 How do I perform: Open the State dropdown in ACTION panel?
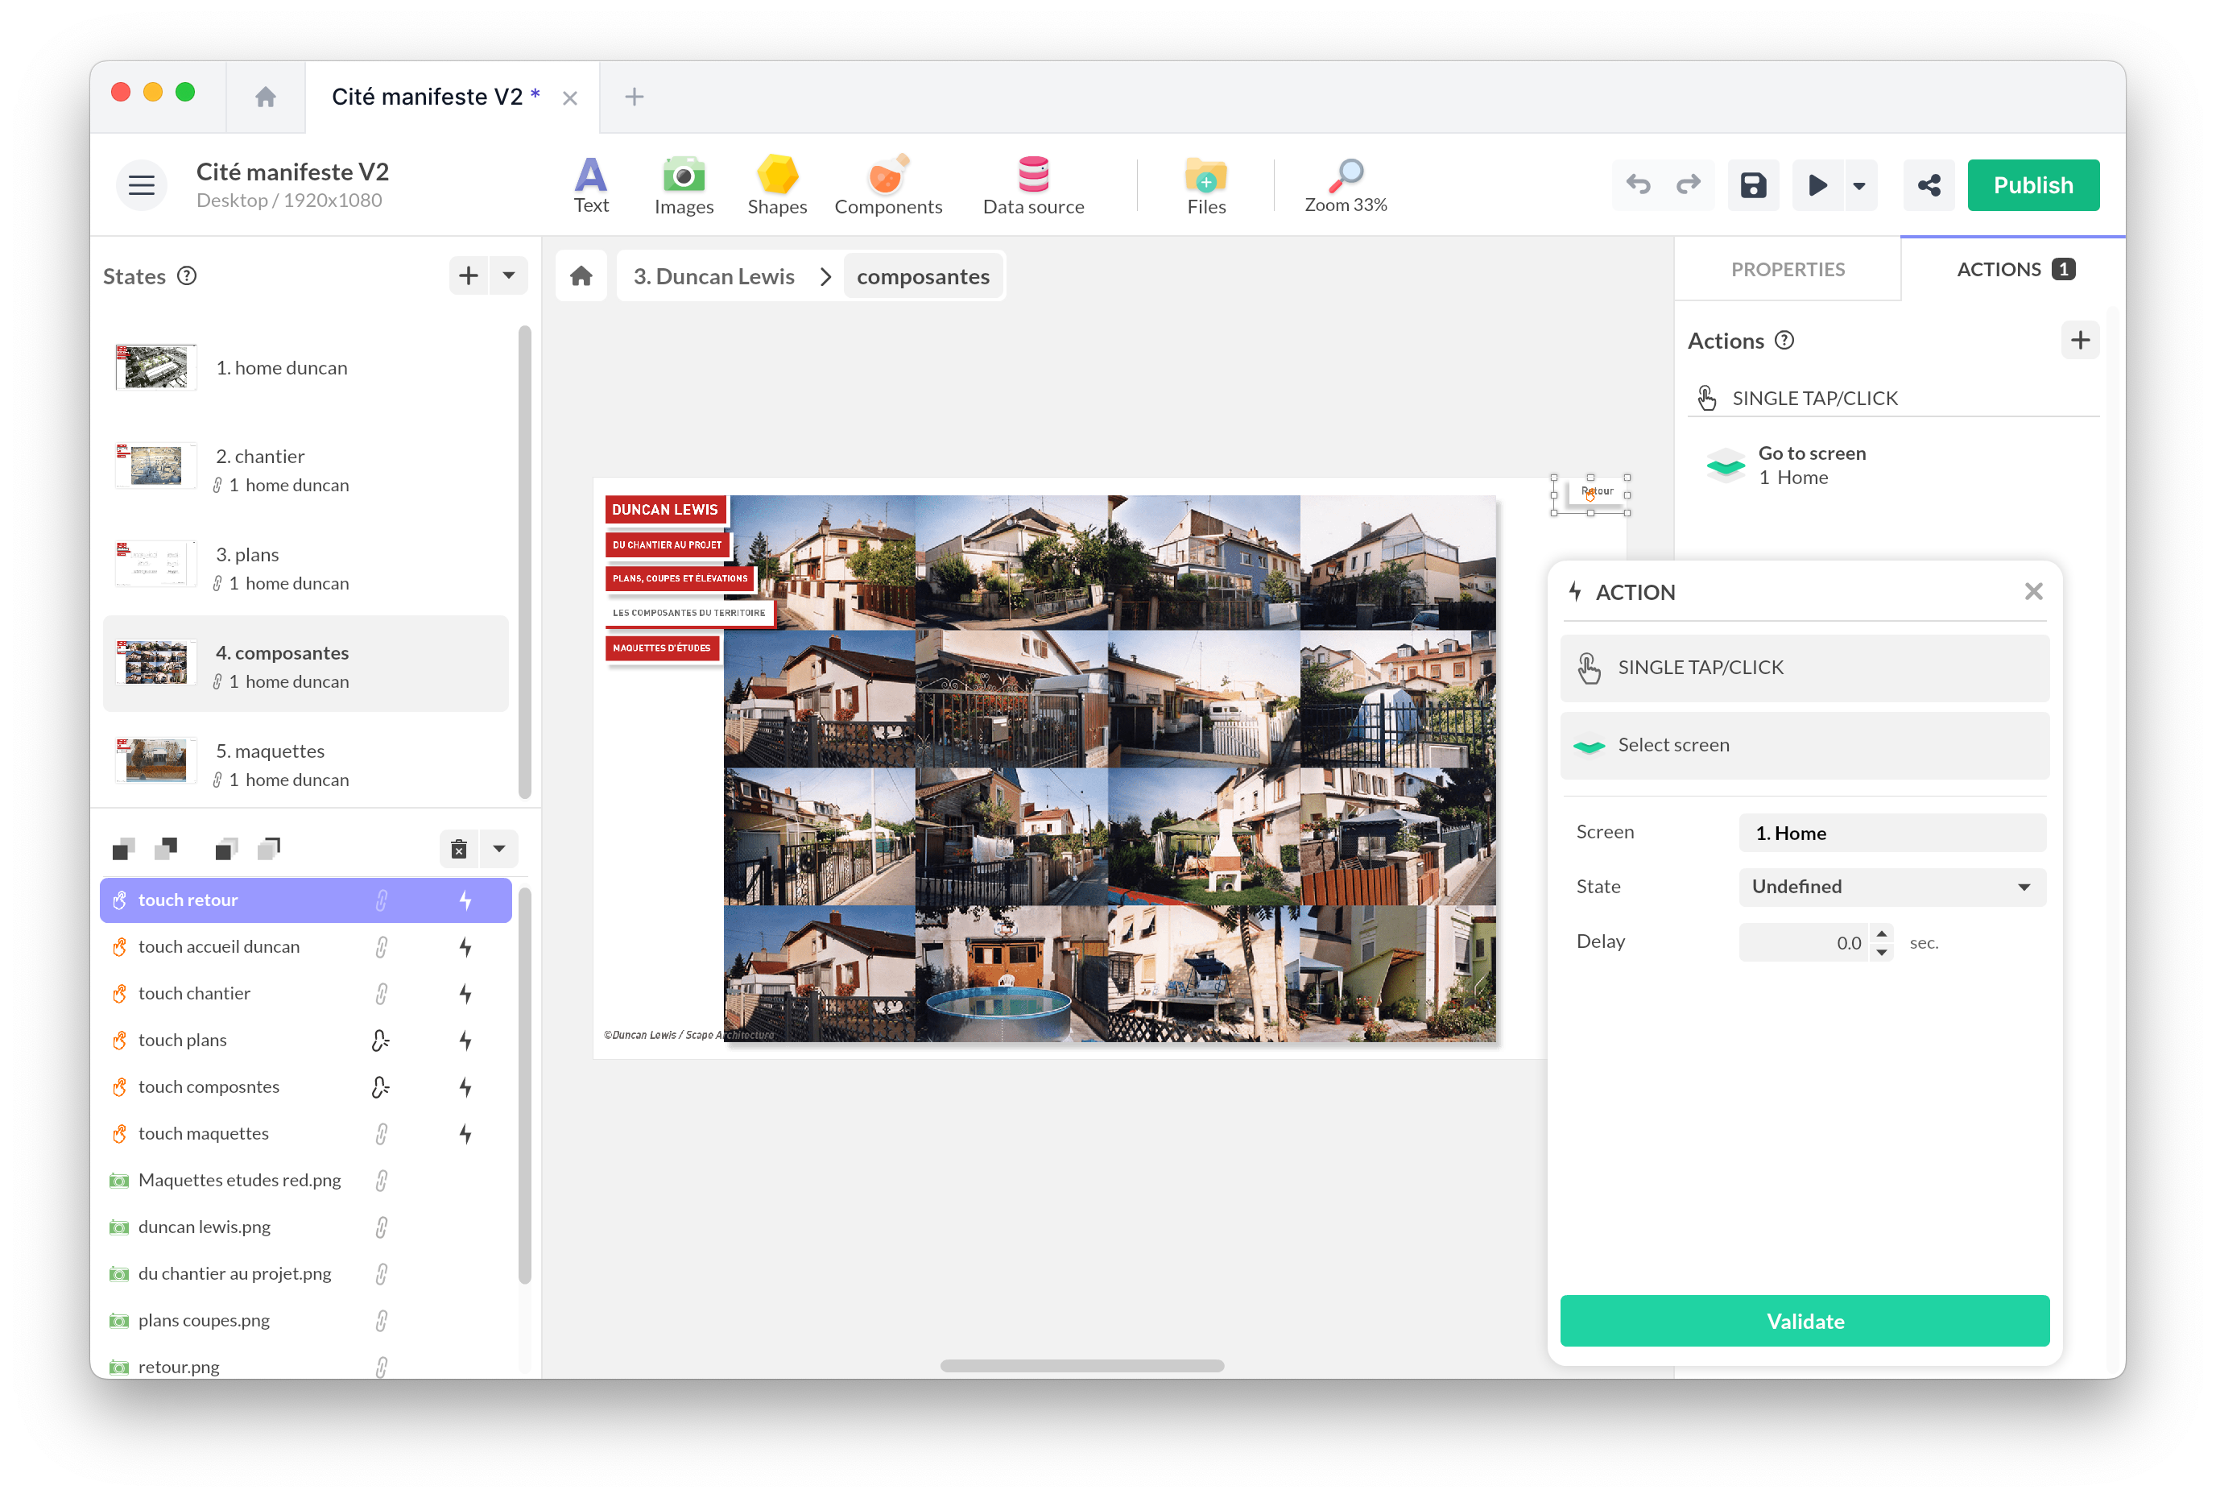coord(1890,886)
